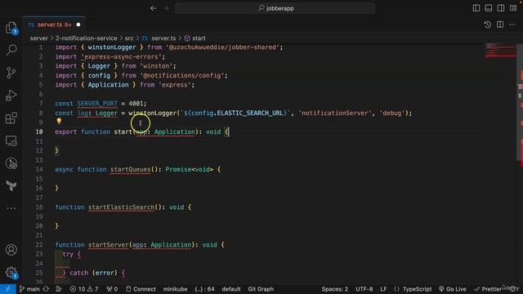Go back with navigation arrow
The image size is (523, 294).
pos(153,8)
